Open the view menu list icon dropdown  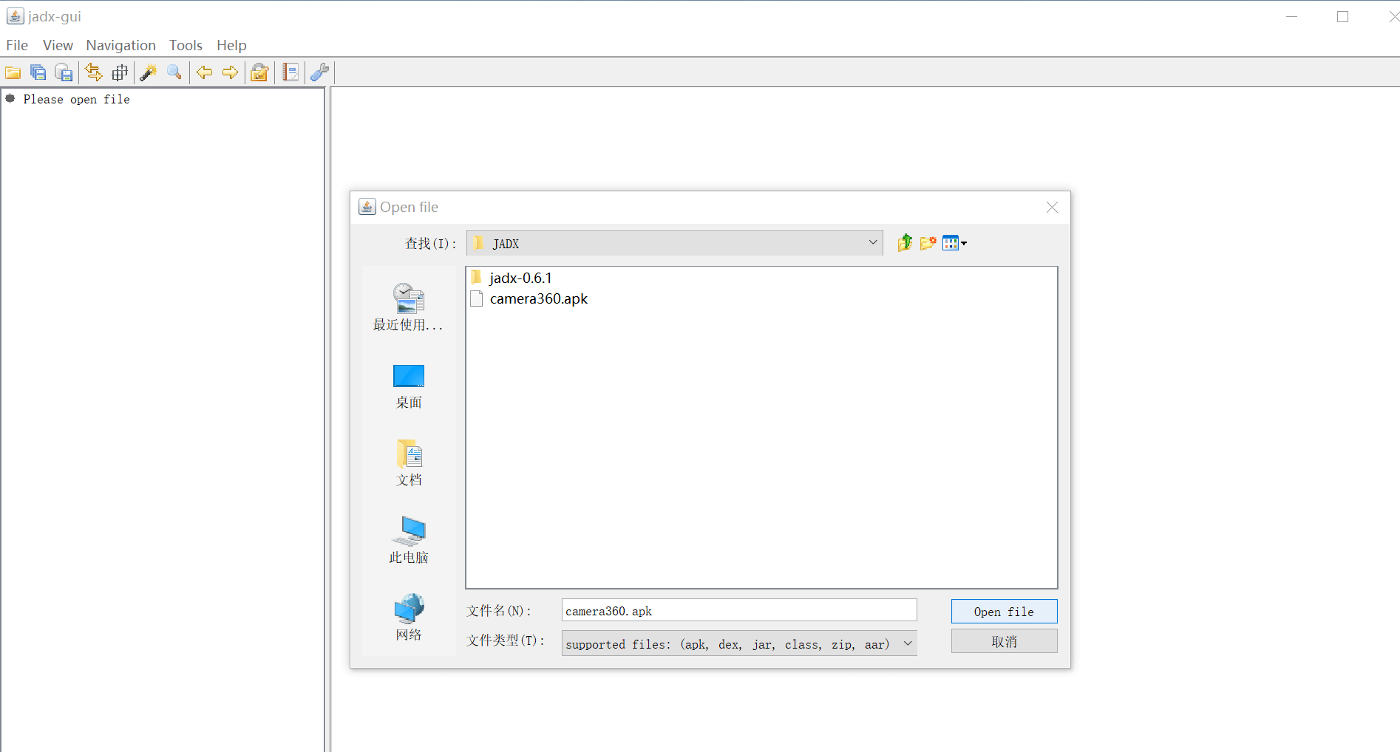click(x=954, y=242)
